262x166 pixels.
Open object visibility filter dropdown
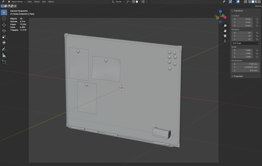(225, 2)
